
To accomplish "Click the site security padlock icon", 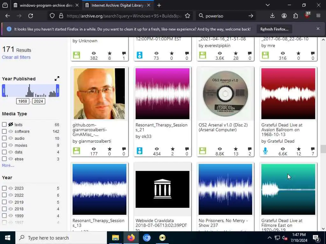I will pyautogui.click(x=61, y=16).
